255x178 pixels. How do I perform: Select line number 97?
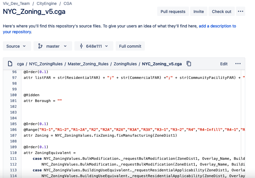[14, 78]
